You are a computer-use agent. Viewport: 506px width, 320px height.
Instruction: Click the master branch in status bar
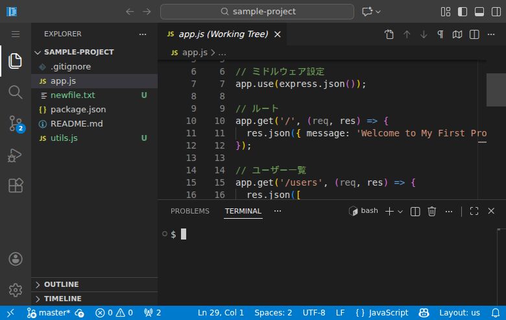pyautogui.click(x=49, y=312)
